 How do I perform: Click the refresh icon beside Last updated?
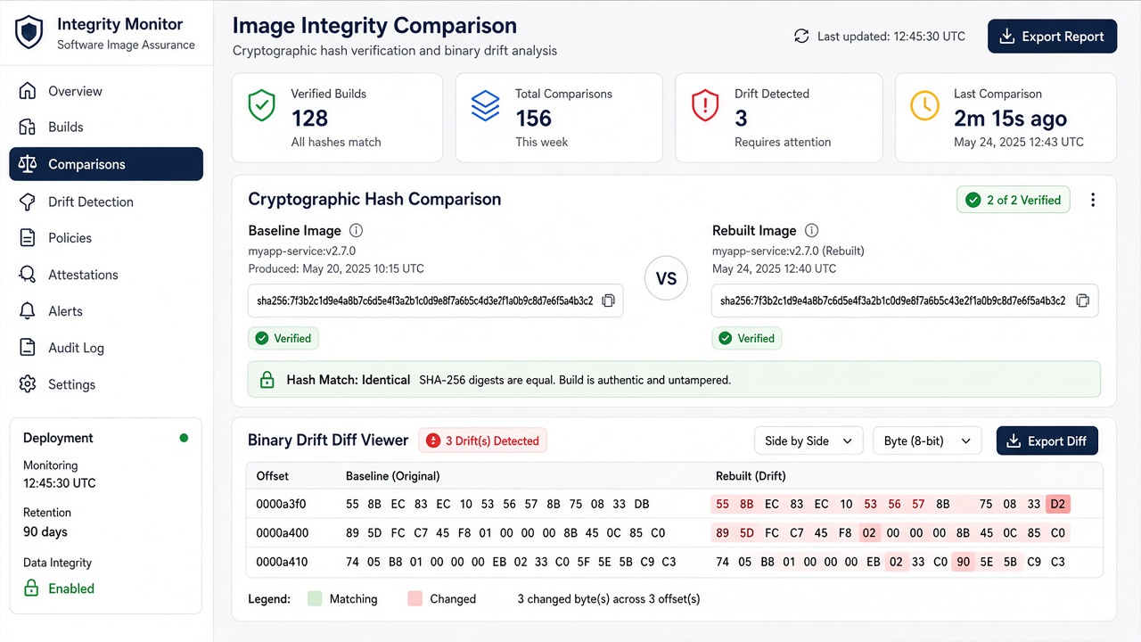point(801,37)
